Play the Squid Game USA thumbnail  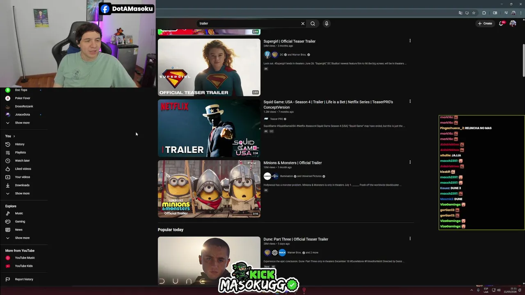pyautogui.click(x=209, y=128)
